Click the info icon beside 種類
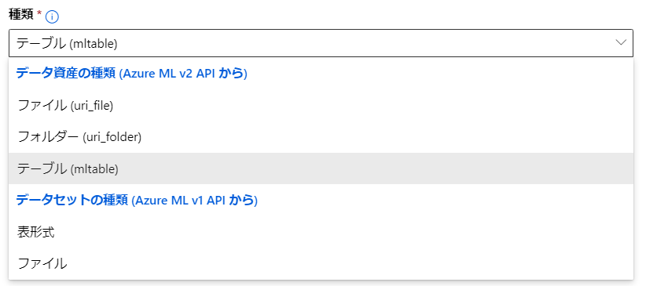The image size is (646, 286). [53, 17]
